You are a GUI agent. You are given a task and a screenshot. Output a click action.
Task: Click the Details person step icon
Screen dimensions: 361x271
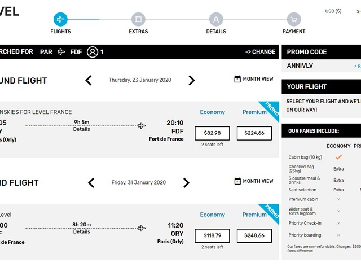pos(216,19)
